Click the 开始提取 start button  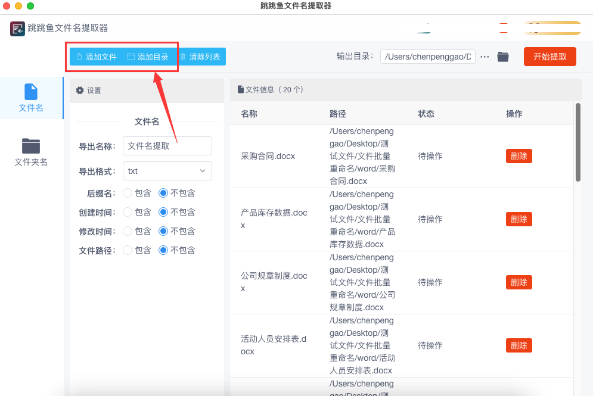pyautogui.click(x=549, y=57)
